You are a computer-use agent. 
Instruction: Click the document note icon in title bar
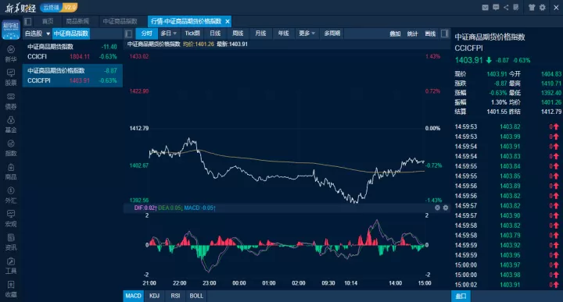(x=516, y=7)
